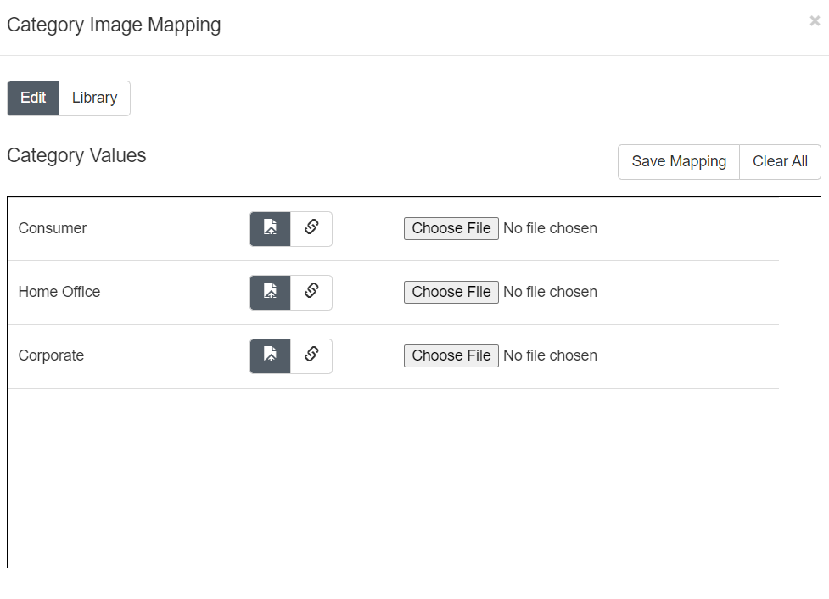Select URL link icon for Consumer

point(311,228)
